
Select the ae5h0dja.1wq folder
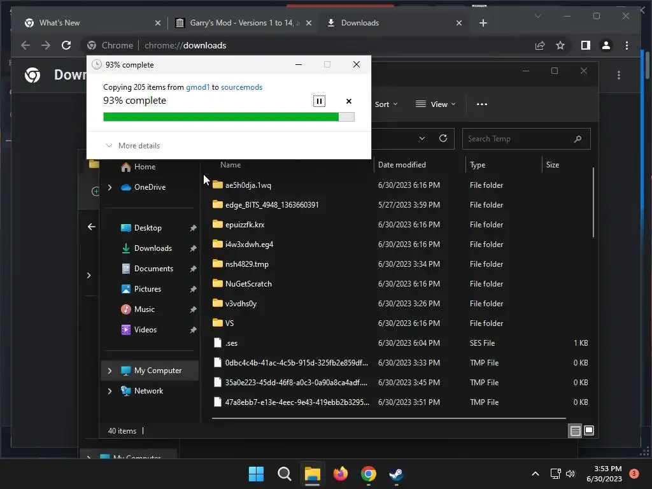point(248,185)
